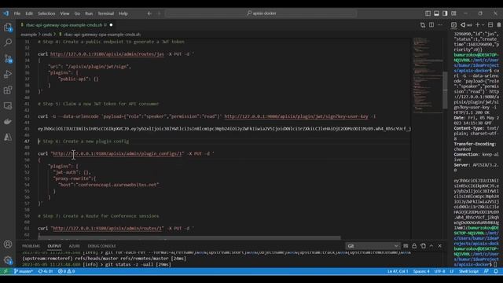The height and width of the screenshot is (283, 503).
Task: Open the jwt/sign?key=user-key URL link
Action: point(296,116)
